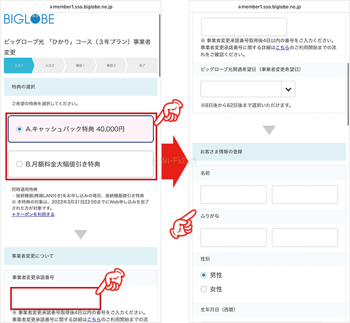The height and width of the screenshot is (323, 350).
Task: Click ご希望の特典を選択してください text
Action: [45, 104]
